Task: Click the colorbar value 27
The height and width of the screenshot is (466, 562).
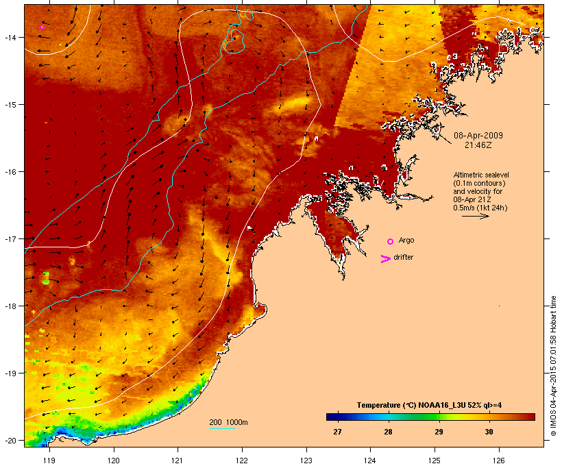Action: click(x=337, y=432)
